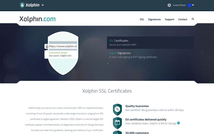Screen dimensions: 214x134
Task: Click the search magnifier icon
Action: click(x=193, y=19)
